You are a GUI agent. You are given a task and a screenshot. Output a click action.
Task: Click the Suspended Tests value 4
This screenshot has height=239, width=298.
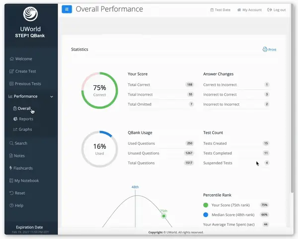pos(267,163)
